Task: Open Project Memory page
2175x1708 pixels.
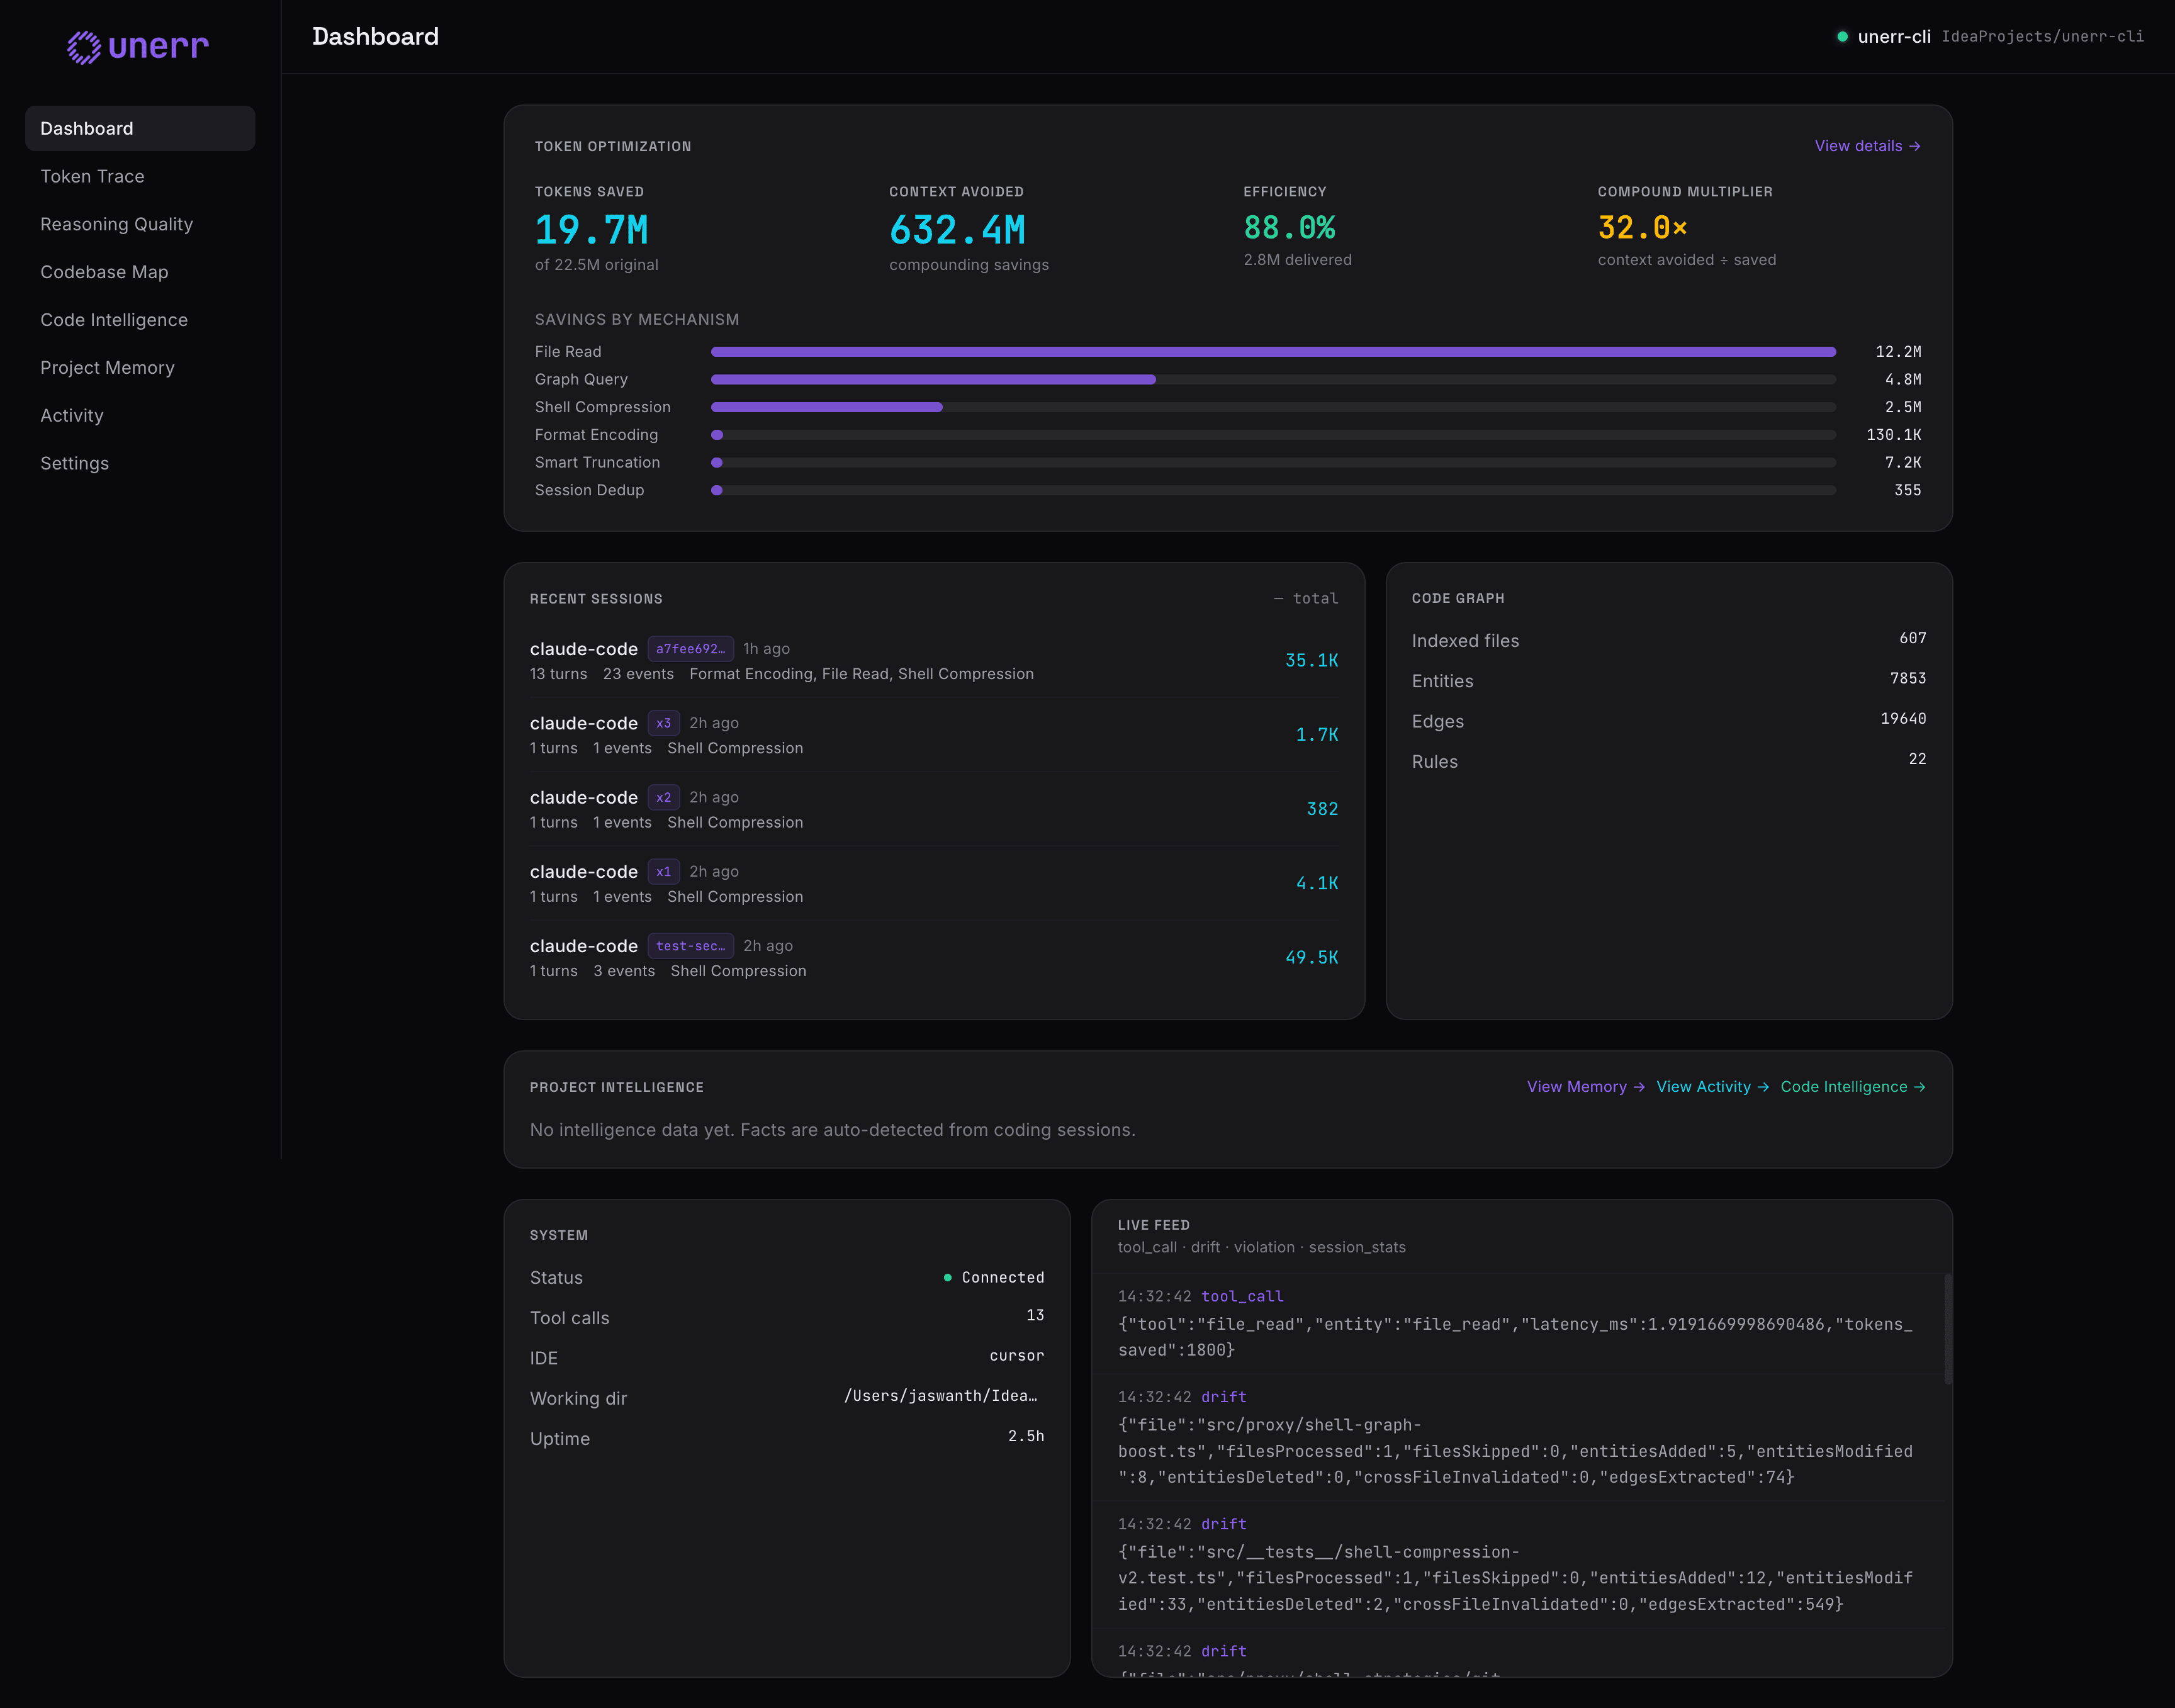Action: tap(140, 368)
